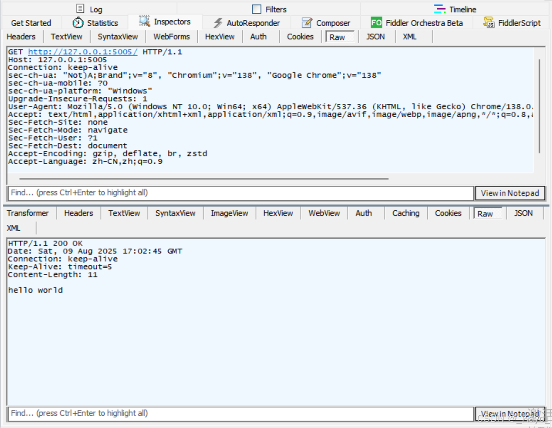The width and height of the screenshot is (552, 428).
Task: Click the sec-ch-ua-platform "Windows" line
Action: [80, 91]
